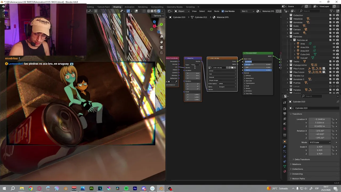
Task: Disable Piba Future collection render camera
Action: click(x=338, y=69)
